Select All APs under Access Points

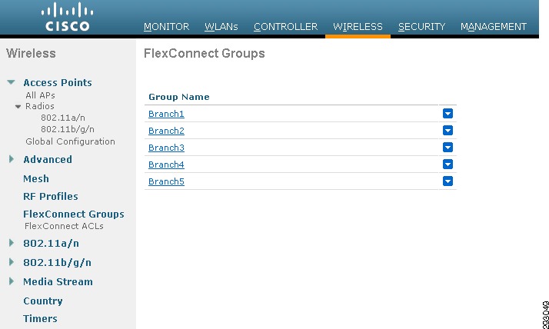pyautogui.click(x=40, y=95)
